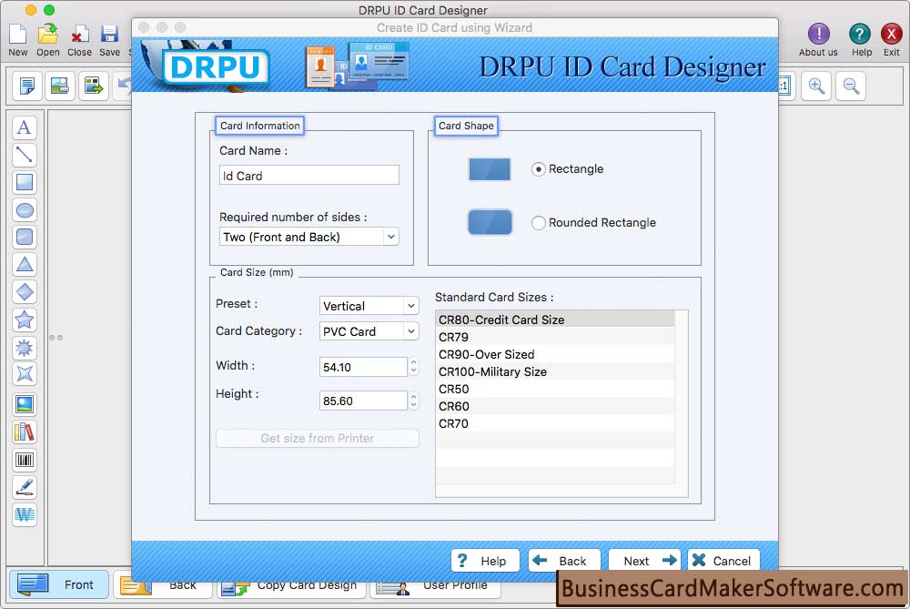Zoom in with the magnifier plus icon
Viewport: 910px width, 609px height.
[x=816, y=86]
